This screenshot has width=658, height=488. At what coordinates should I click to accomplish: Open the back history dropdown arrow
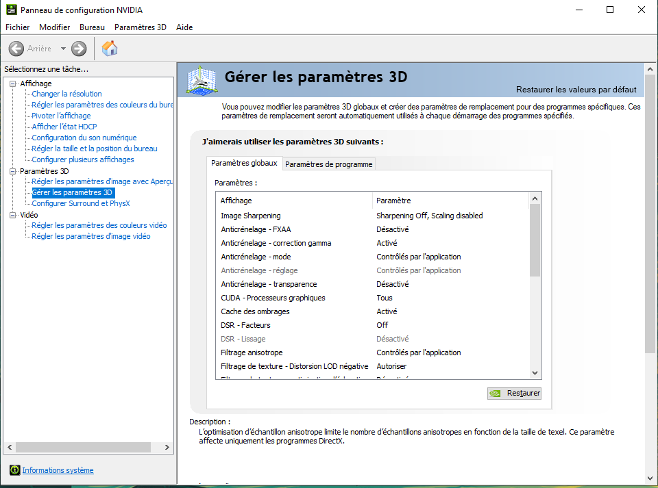(63, 49)
